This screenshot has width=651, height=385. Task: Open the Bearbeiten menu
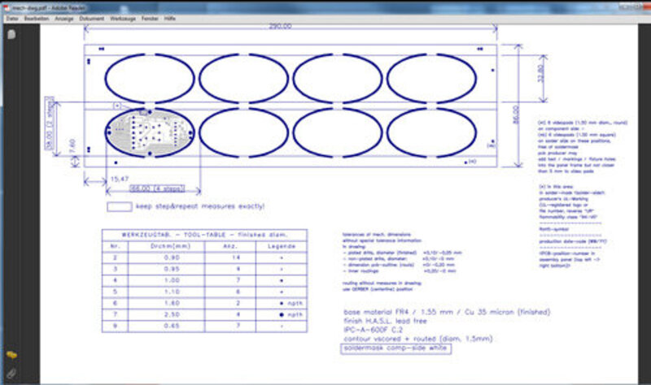tap(36, 19)
